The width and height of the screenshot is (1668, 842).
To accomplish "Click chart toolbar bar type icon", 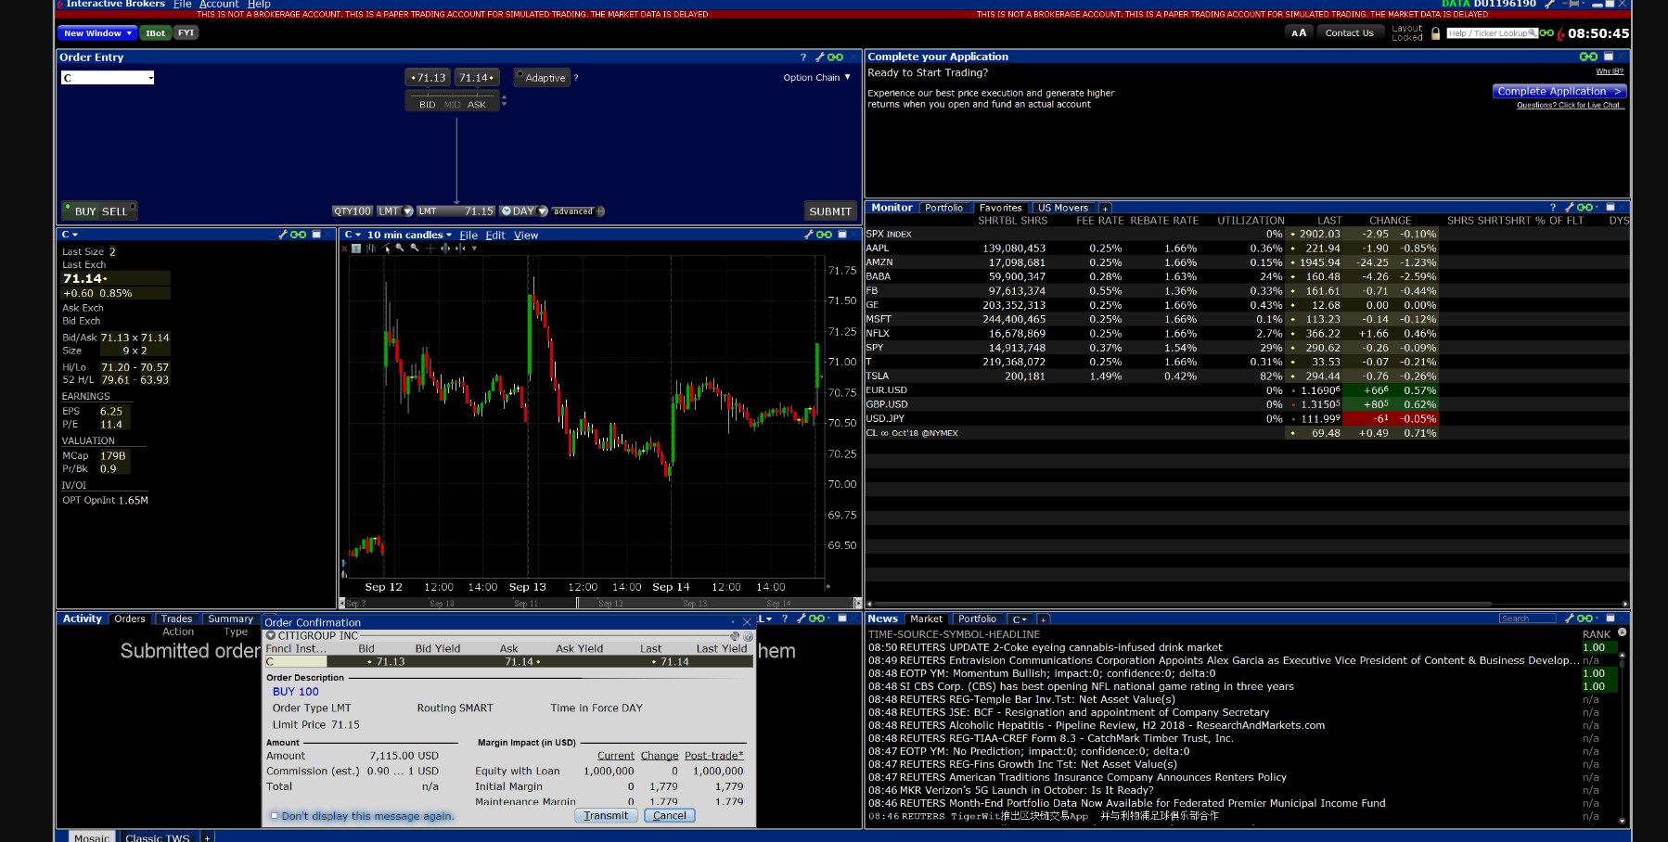I will (x=371, y=249).
